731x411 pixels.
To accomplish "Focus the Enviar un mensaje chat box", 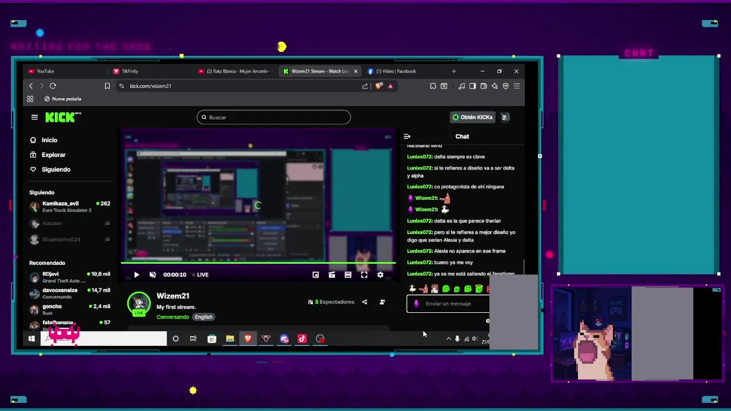I will point(448,304).
